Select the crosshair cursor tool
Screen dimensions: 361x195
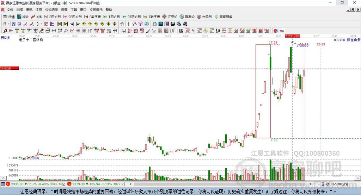click(x=128, y=24)
